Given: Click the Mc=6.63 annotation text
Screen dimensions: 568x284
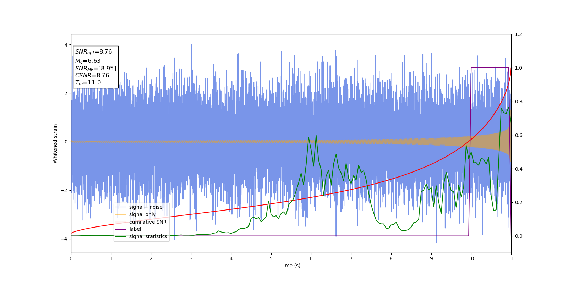Looking at the screenshot, I should [x=88, y=61].
